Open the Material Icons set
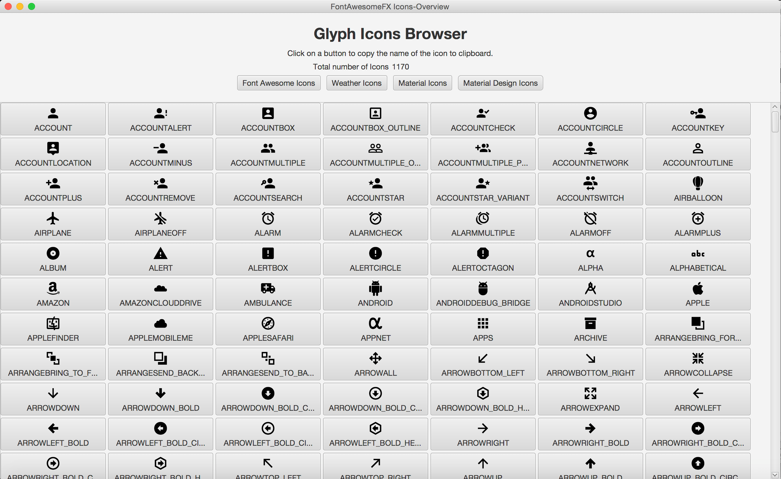Screen dimensions: 781x479 tap(422, 83)
